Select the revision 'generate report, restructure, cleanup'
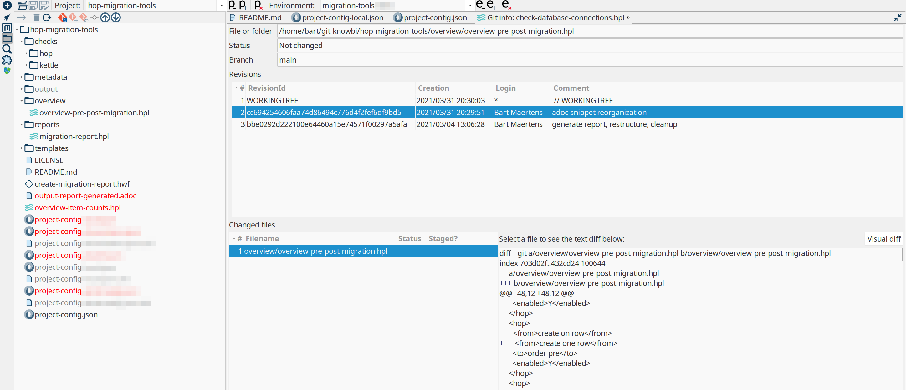The image size is (906, 390). [614, 124]
